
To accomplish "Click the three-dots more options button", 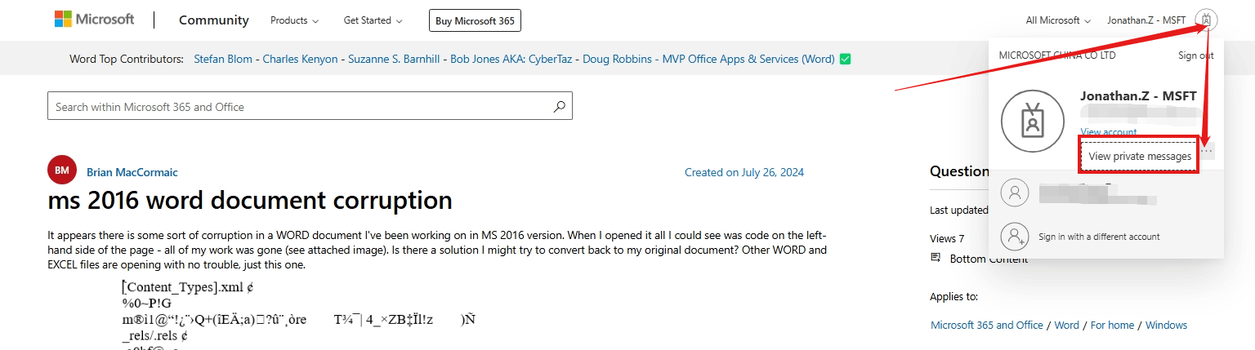I will tap(1208, 151).
